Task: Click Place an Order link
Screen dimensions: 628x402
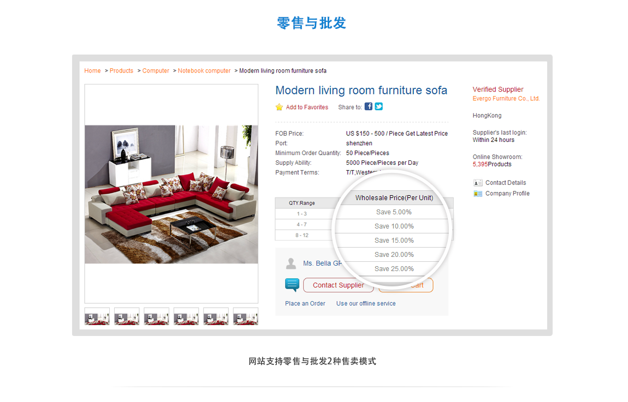Action: point(305,304)
